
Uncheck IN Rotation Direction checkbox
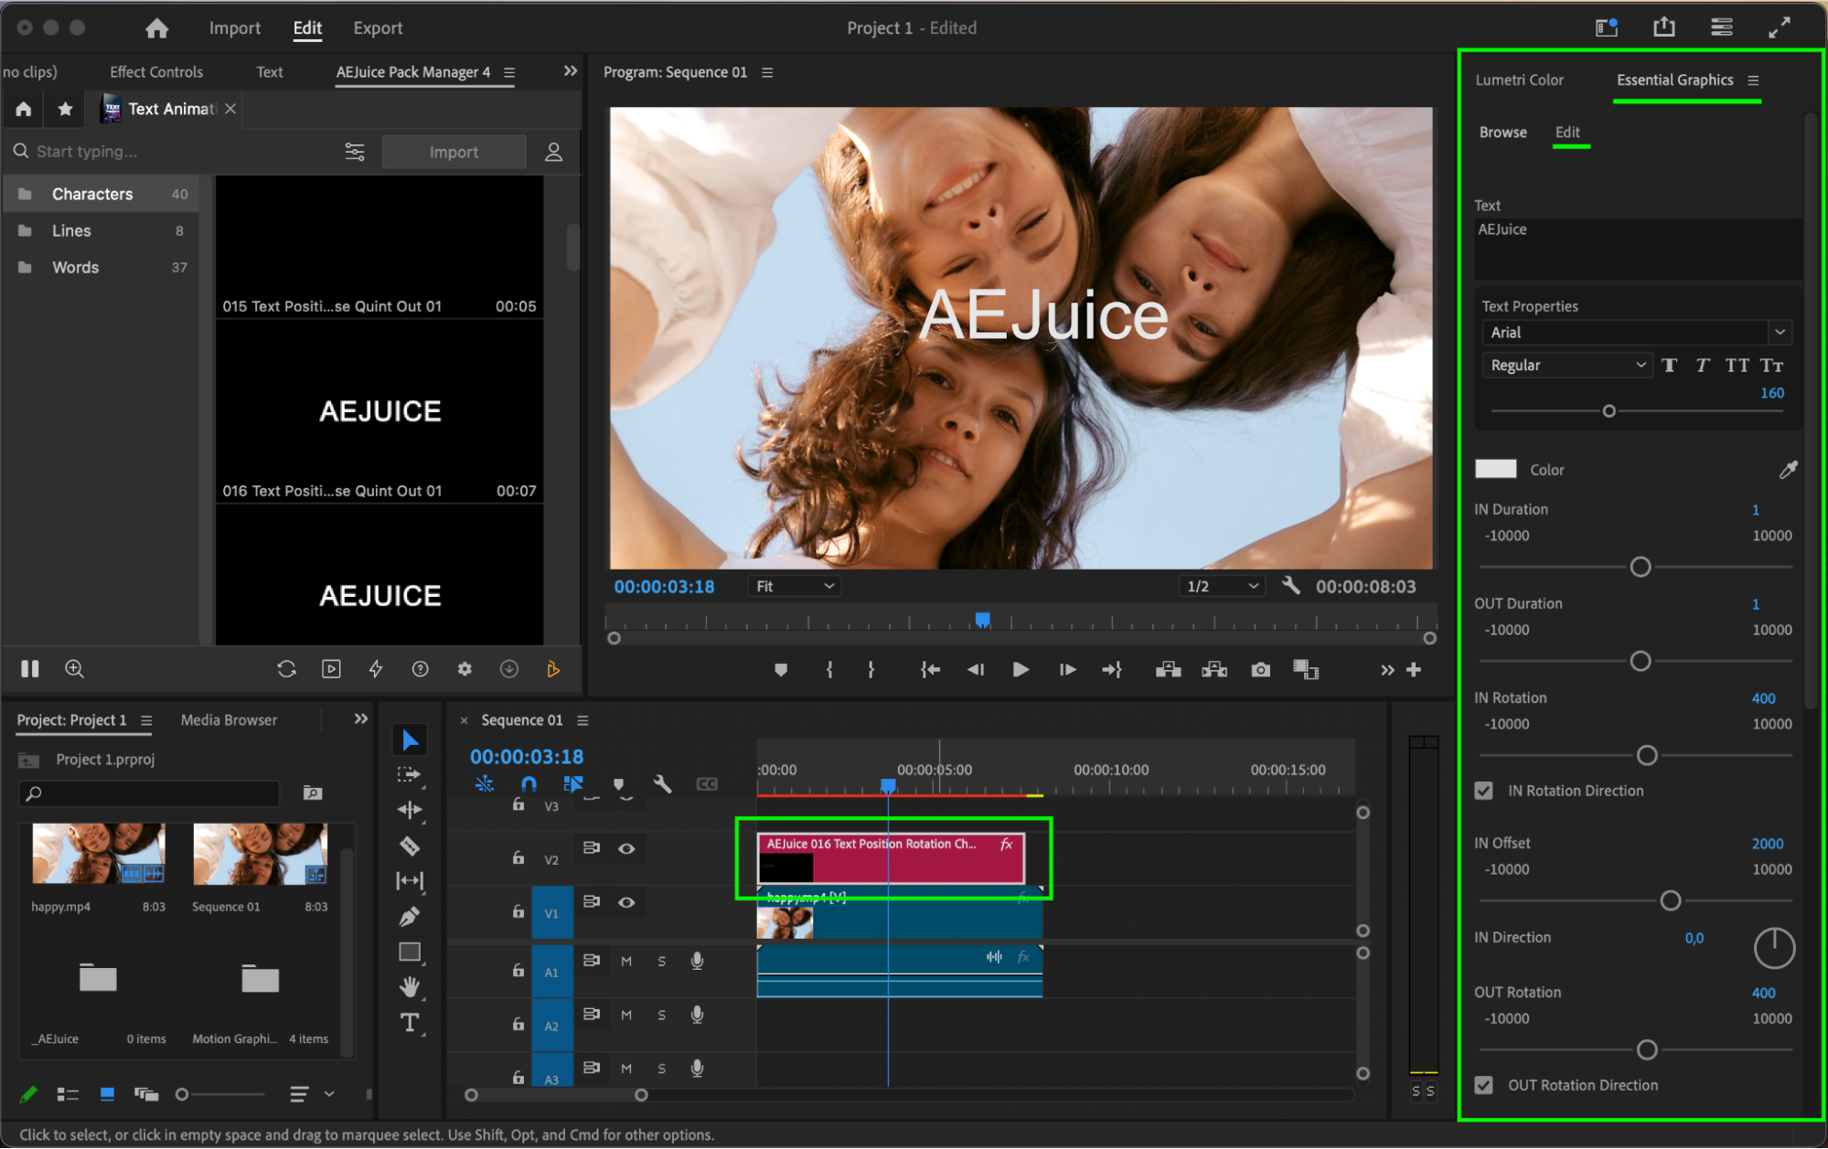coord(1483,791)
